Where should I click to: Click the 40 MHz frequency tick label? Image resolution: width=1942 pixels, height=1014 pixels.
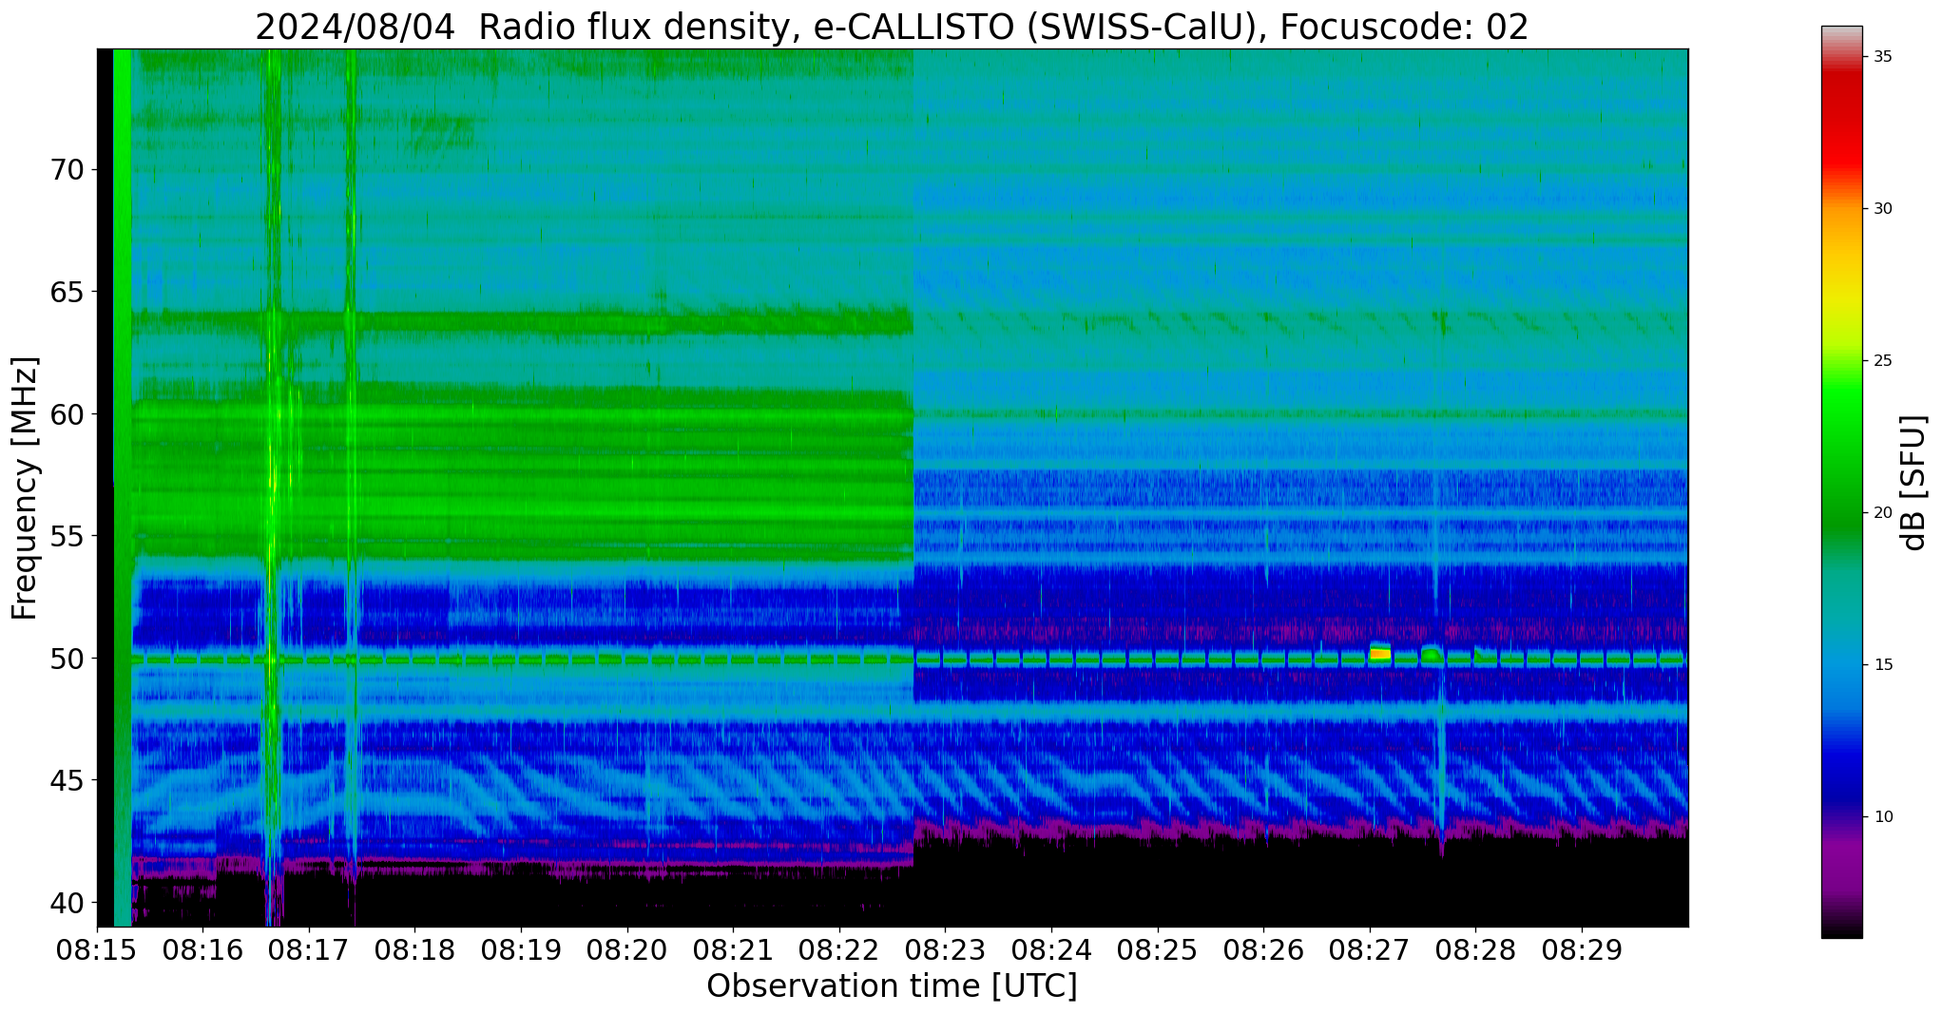pos(67,902)
